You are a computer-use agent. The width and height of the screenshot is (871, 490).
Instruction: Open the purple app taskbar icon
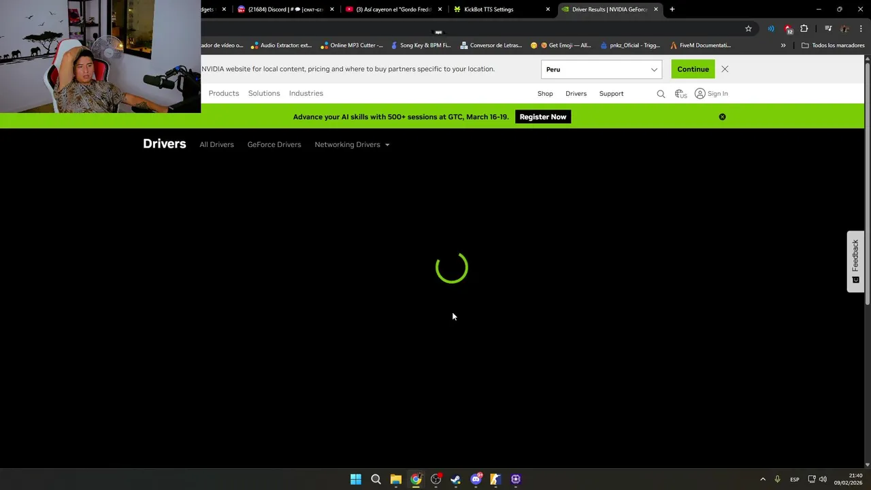516,479
